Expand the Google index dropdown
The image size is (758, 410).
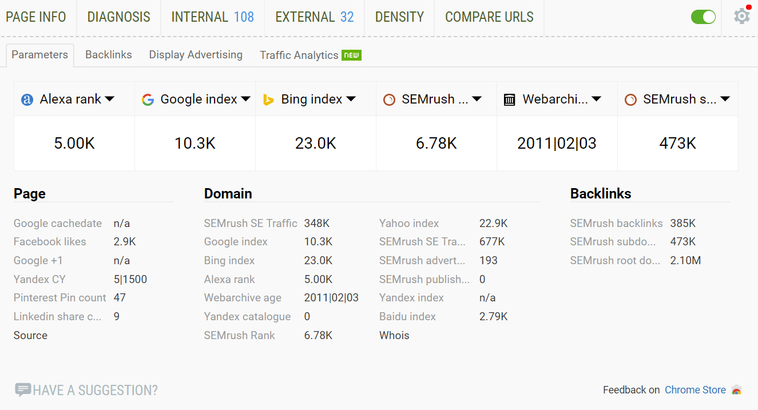click(x=246, y=98)
